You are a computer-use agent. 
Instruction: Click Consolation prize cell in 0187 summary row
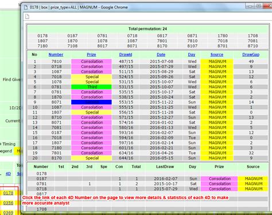point(219,179)
